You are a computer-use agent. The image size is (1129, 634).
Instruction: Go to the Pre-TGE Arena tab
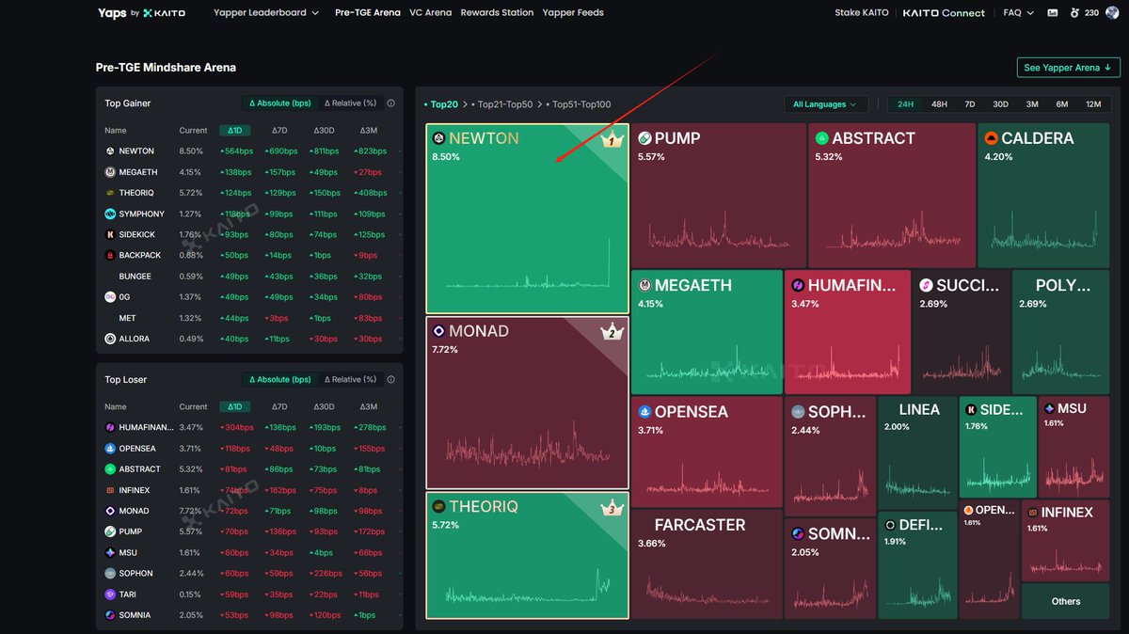point(368,13)
